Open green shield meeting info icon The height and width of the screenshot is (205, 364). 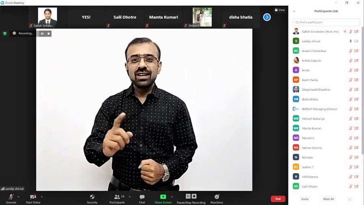pyautogui.click(x=5, y=33)
